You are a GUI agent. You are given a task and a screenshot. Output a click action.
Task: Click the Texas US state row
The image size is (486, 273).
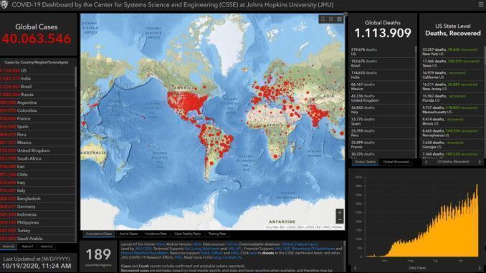452,64
